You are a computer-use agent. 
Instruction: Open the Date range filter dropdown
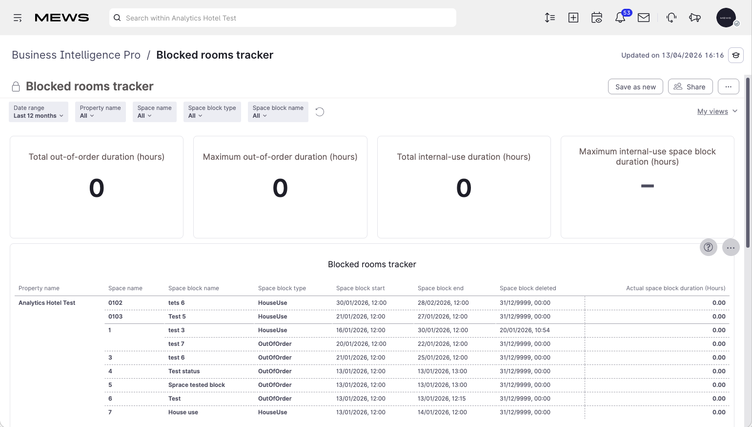pos(39,112)
